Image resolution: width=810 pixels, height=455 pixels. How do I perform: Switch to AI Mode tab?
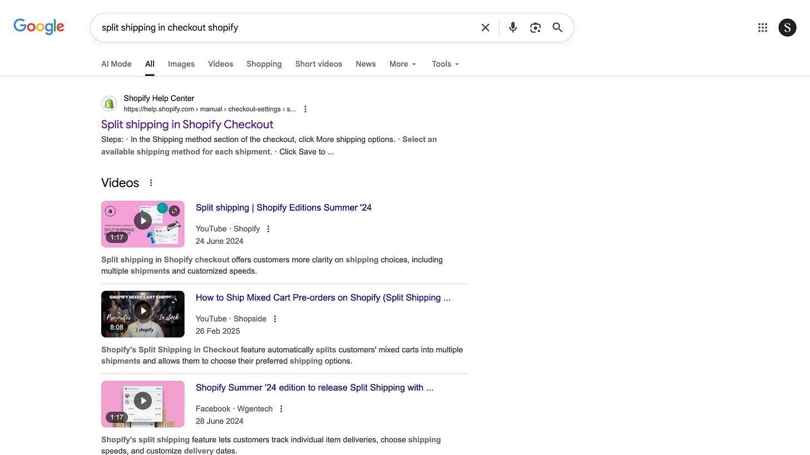click(x=116, y=64)
